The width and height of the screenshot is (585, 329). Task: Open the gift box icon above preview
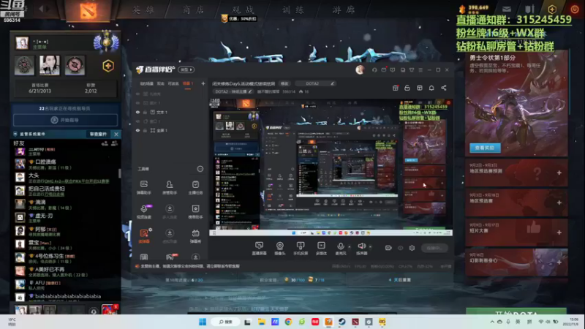click(x=396, y=88)
